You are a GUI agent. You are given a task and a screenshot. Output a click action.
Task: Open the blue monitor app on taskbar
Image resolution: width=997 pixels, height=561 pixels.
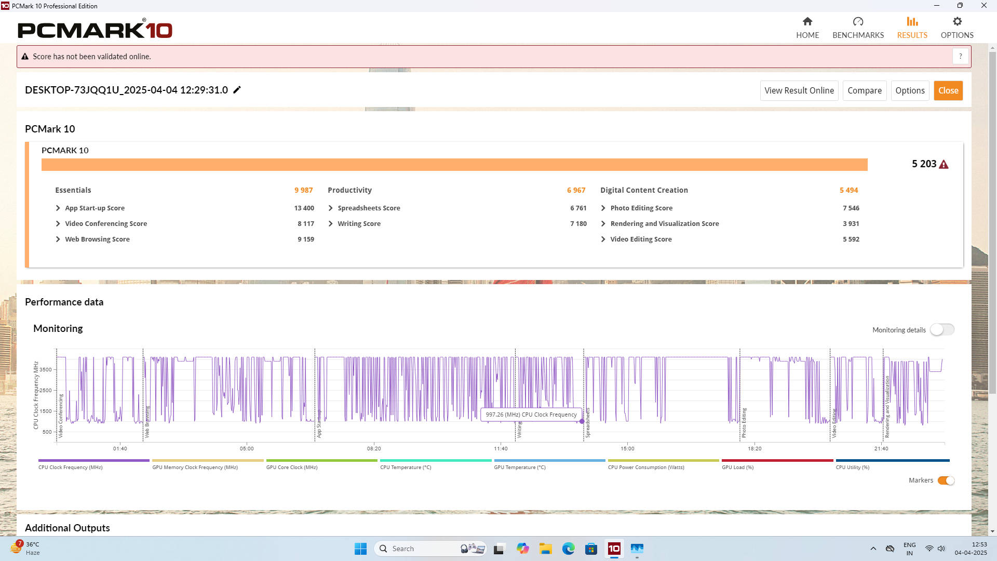637,549
